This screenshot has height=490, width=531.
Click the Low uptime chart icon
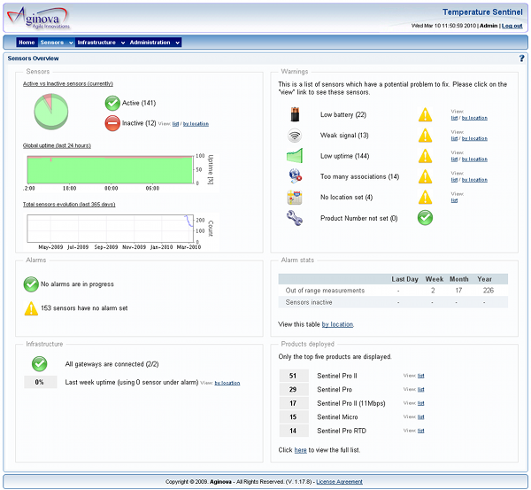295,156
